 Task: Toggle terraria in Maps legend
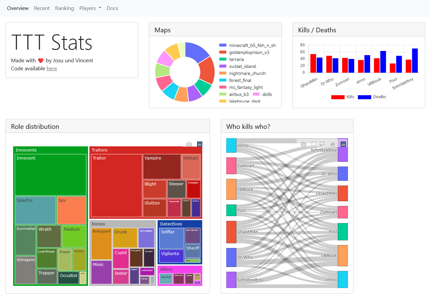pyautogui.click(x=232, y=59)
